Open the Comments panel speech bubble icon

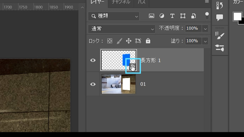[220, 17]
